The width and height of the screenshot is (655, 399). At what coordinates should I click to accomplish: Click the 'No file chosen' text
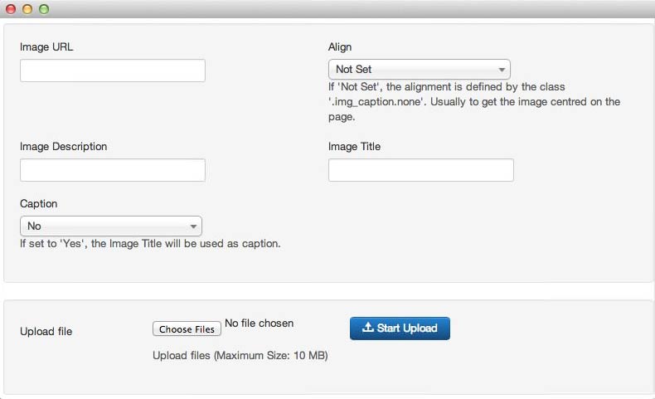(259, 323)
